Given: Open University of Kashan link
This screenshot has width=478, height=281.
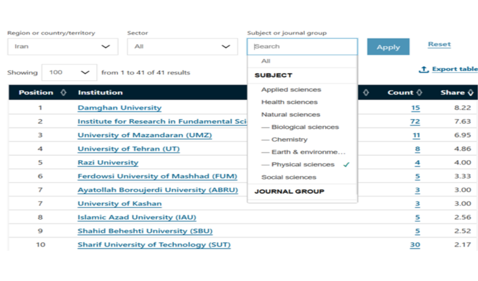Looking at the screenshot, I should tap(119, 204).
